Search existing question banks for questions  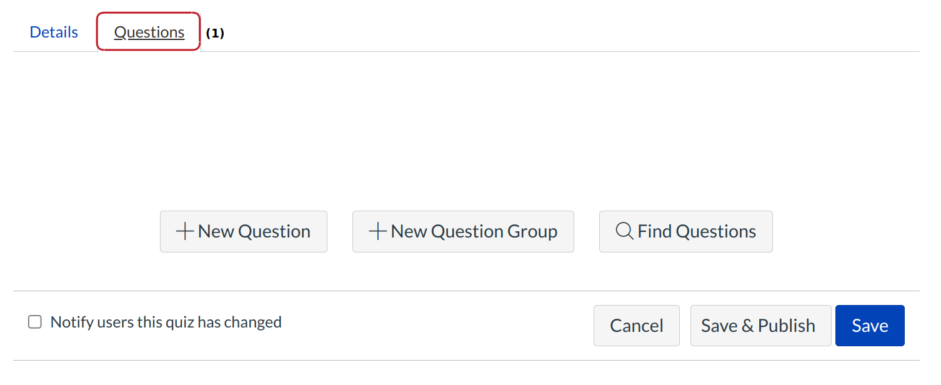click(685, 231)
